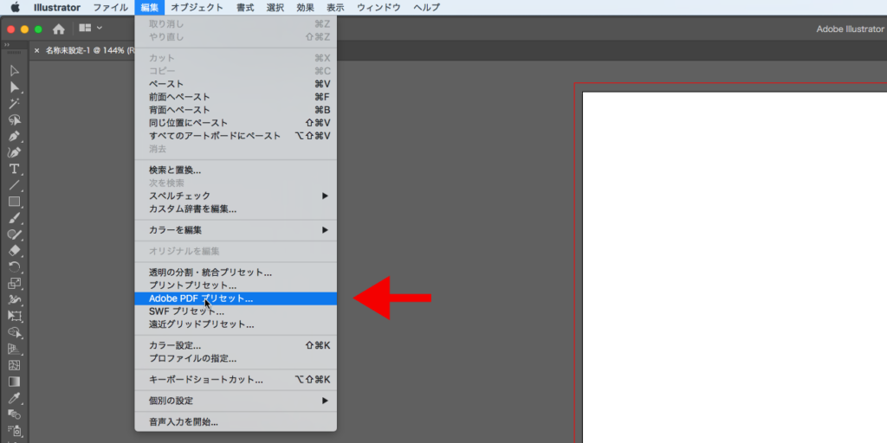Open SWF プリセット...
Screen dimensions: 887x443
(x=236, y=311)
